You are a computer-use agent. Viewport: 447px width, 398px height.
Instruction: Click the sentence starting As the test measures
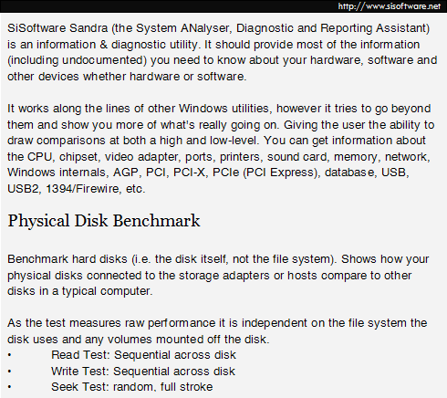[217, 331]
